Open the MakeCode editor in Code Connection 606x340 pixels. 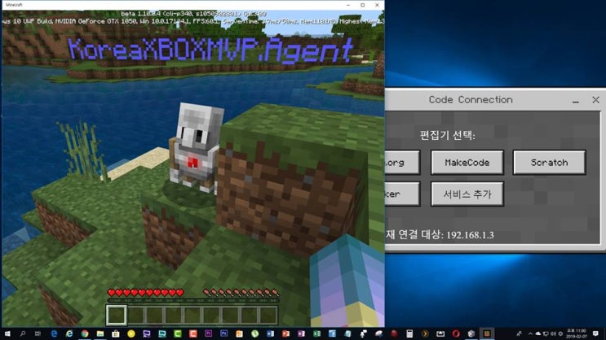coord(467,163)
